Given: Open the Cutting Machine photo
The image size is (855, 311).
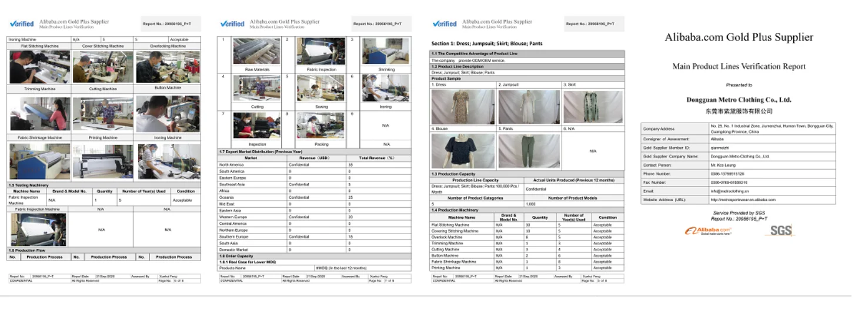Looking at the screenshot, I should (103, 113).
